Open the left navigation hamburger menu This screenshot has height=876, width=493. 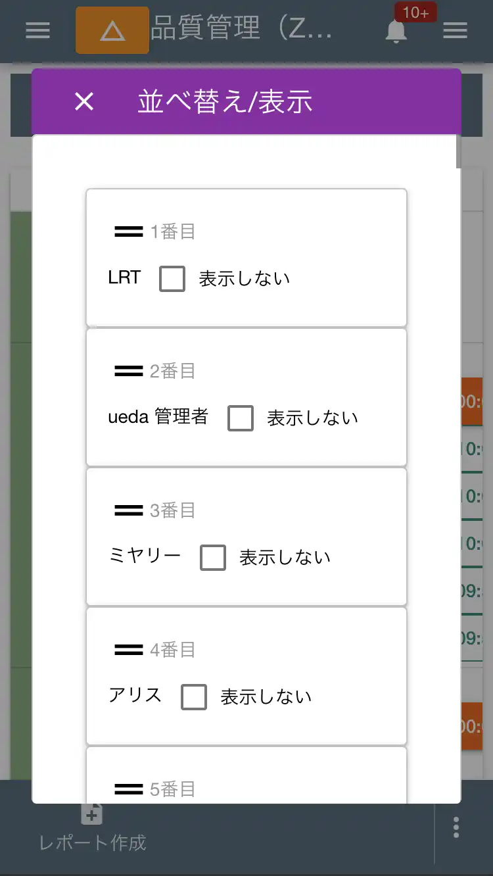[x=37, y=31]
